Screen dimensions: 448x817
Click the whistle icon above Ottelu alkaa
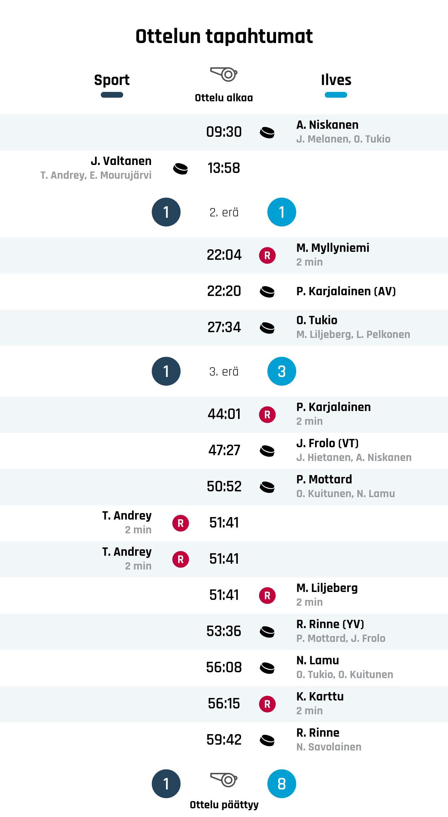click(x=224, y=74)
